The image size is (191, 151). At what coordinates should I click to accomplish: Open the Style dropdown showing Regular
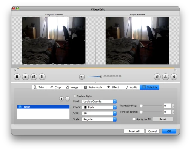99,119
